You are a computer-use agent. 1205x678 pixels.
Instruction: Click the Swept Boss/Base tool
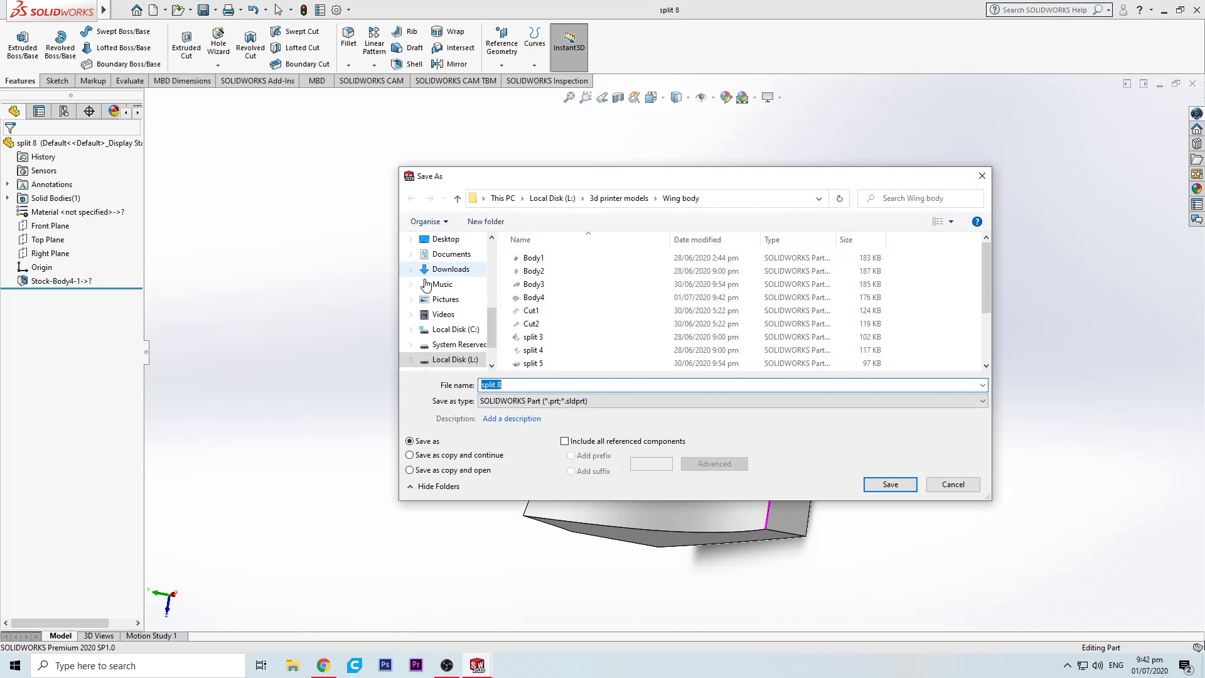tap(115, 31)
